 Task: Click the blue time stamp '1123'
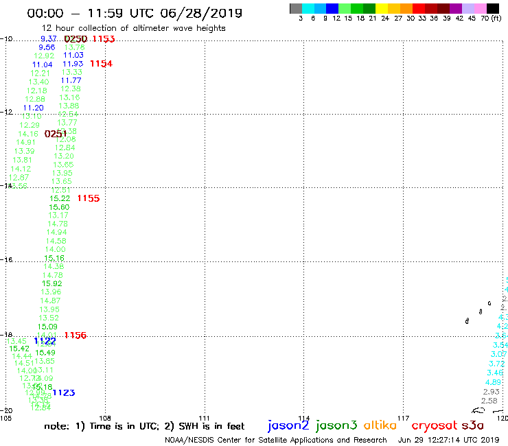(64, 392)
